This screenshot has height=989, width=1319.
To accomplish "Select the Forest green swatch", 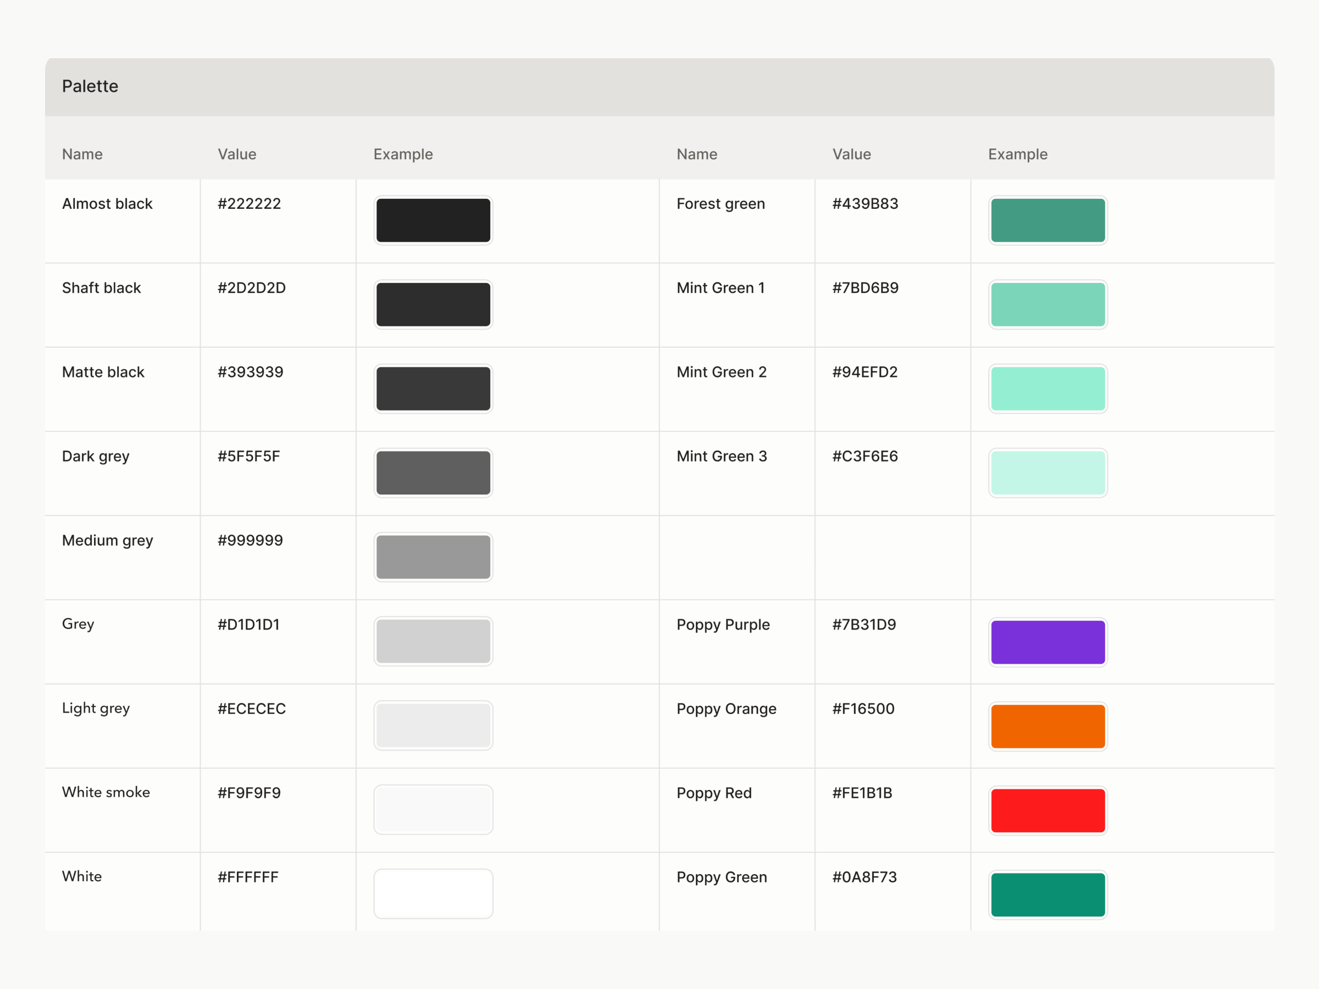I will 1048,220.
